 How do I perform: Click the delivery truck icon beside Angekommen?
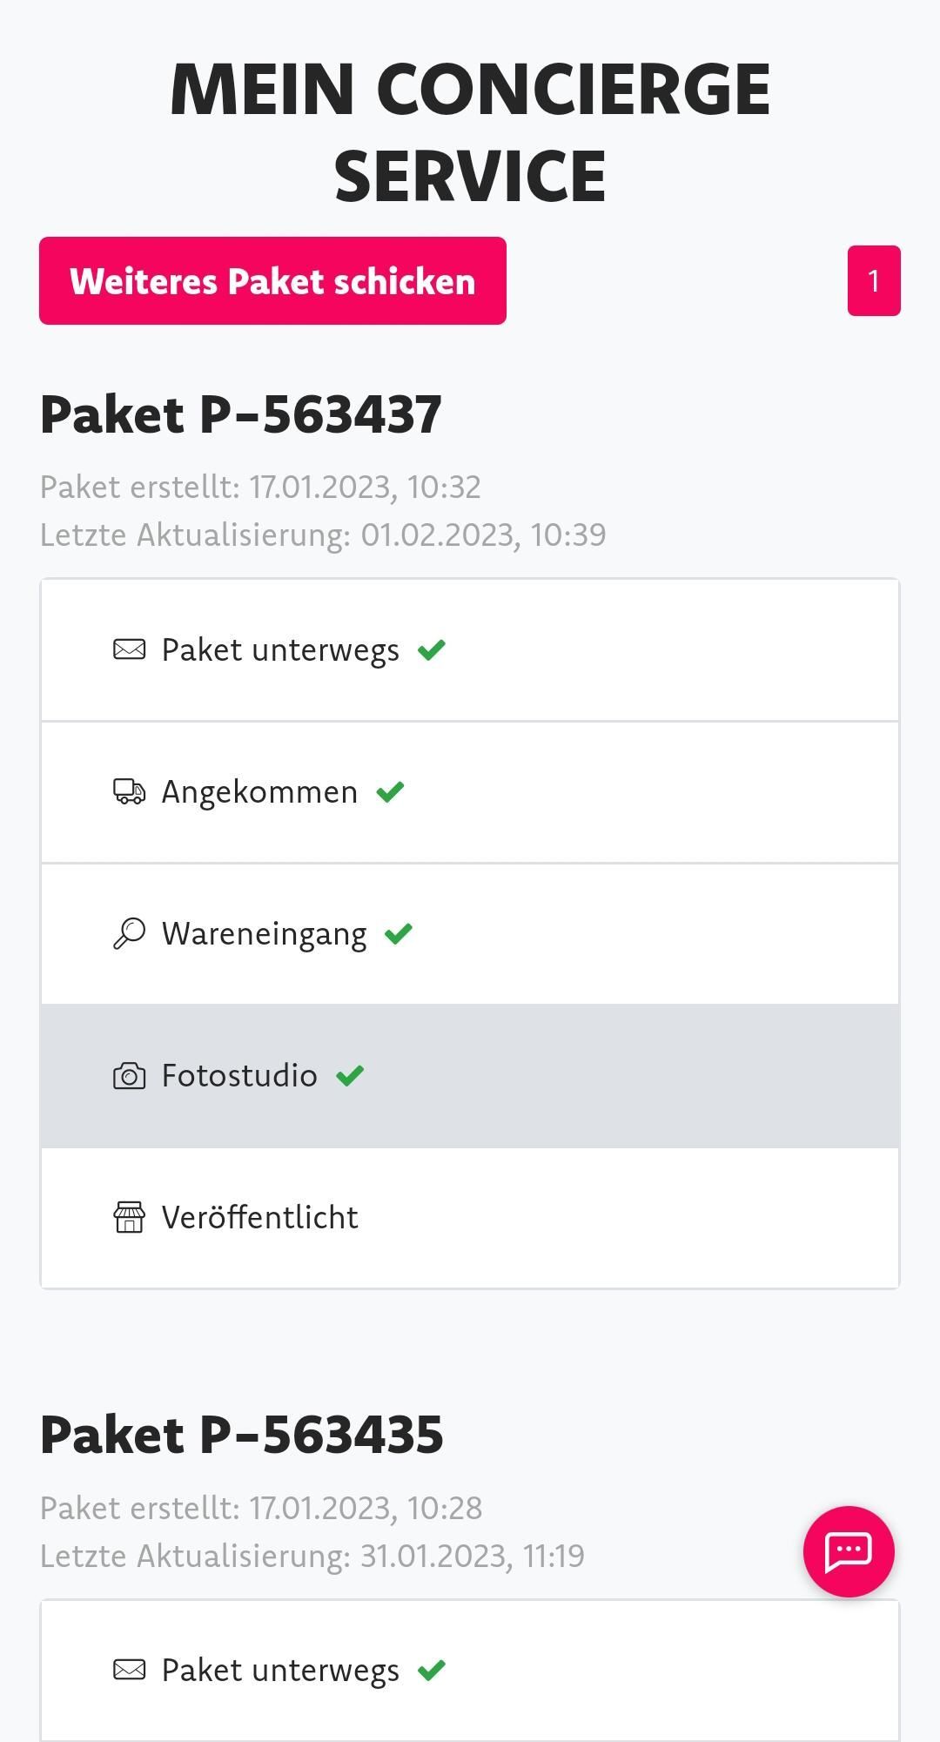(130, 791)
